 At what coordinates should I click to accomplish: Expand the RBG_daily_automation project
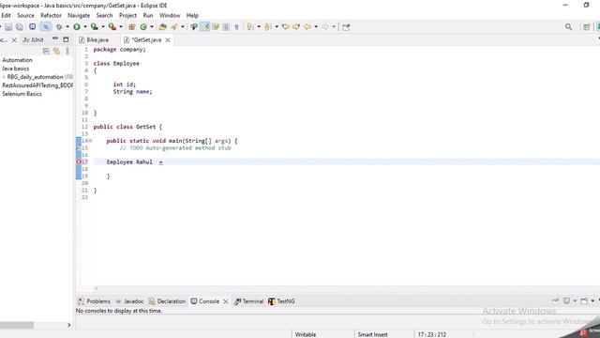point(4,77)
